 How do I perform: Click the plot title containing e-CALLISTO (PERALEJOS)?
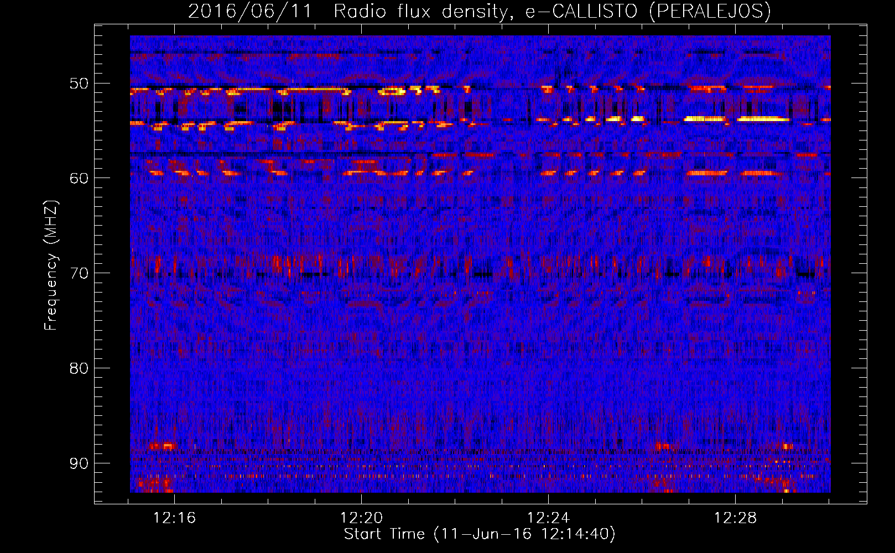point(480,11)
